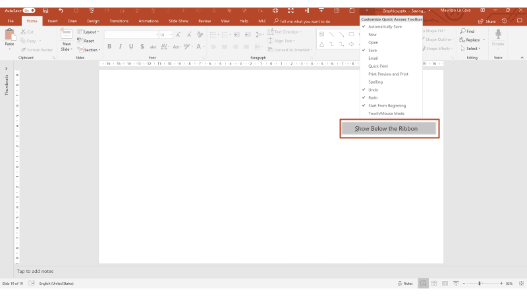
Task: Click the Find magnifier in Editing group
Action: tap(467, 31)
